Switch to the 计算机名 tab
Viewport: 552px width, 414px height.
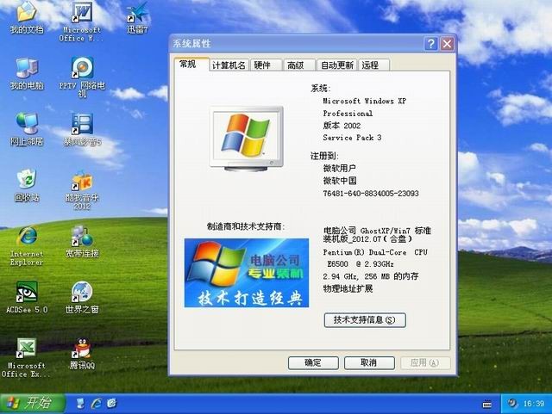229,65
